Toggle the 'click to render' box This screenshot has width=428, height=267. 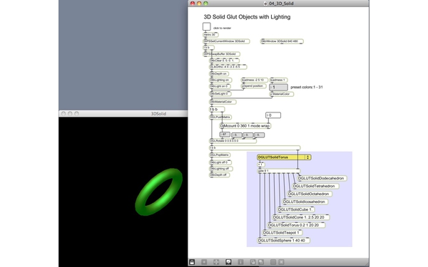coord(207,26)
